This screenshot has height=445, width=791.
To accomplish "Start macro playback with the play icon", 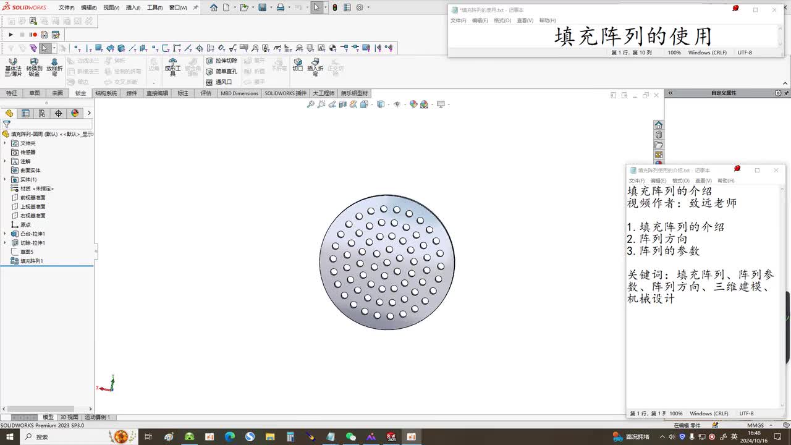I will pyautogui.click(x=11, y=35).
